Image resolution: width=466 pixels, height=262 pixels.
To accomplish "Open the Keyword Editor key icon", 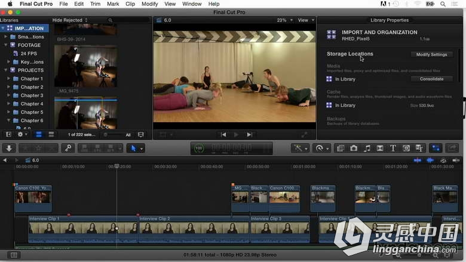I will (x=68, y=148).
